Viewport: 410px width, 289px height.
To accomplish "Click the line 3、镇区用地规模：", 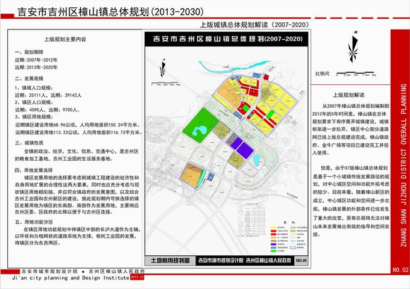I will pos(34,117).
